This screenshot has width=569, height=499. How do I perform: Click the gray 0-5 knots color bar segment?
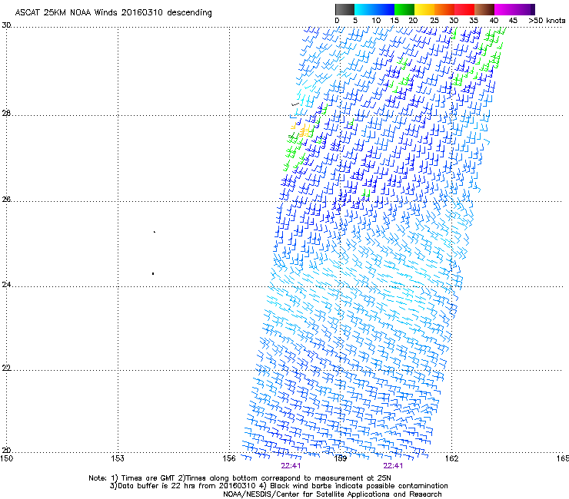pos(344,9)
